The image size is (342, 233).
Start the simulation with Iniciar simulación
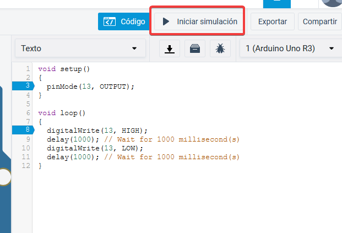[198, 21]
